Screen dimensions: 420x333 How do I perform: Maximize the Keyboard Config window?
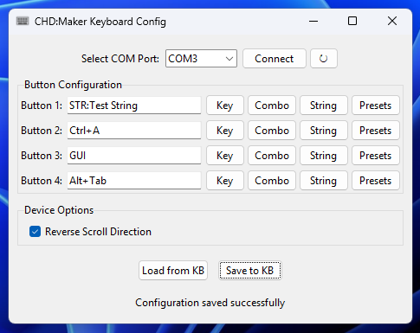point(352,21)
